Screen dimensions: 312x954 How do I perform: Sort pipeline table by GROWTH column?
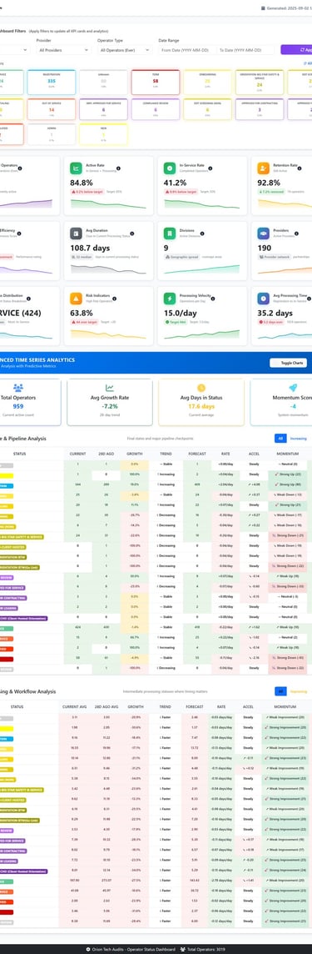[135, 454]
